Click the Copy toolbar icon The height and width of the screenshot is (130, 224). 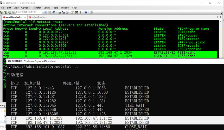(46, 12)
